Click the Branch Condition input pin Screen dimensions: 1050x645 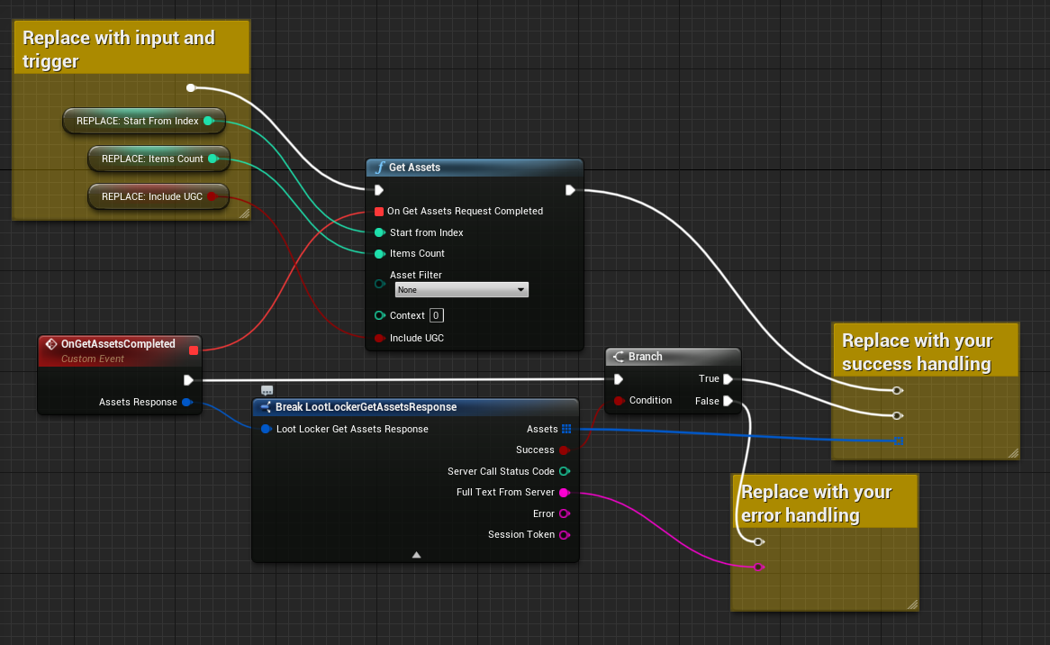tap(619, 401)
